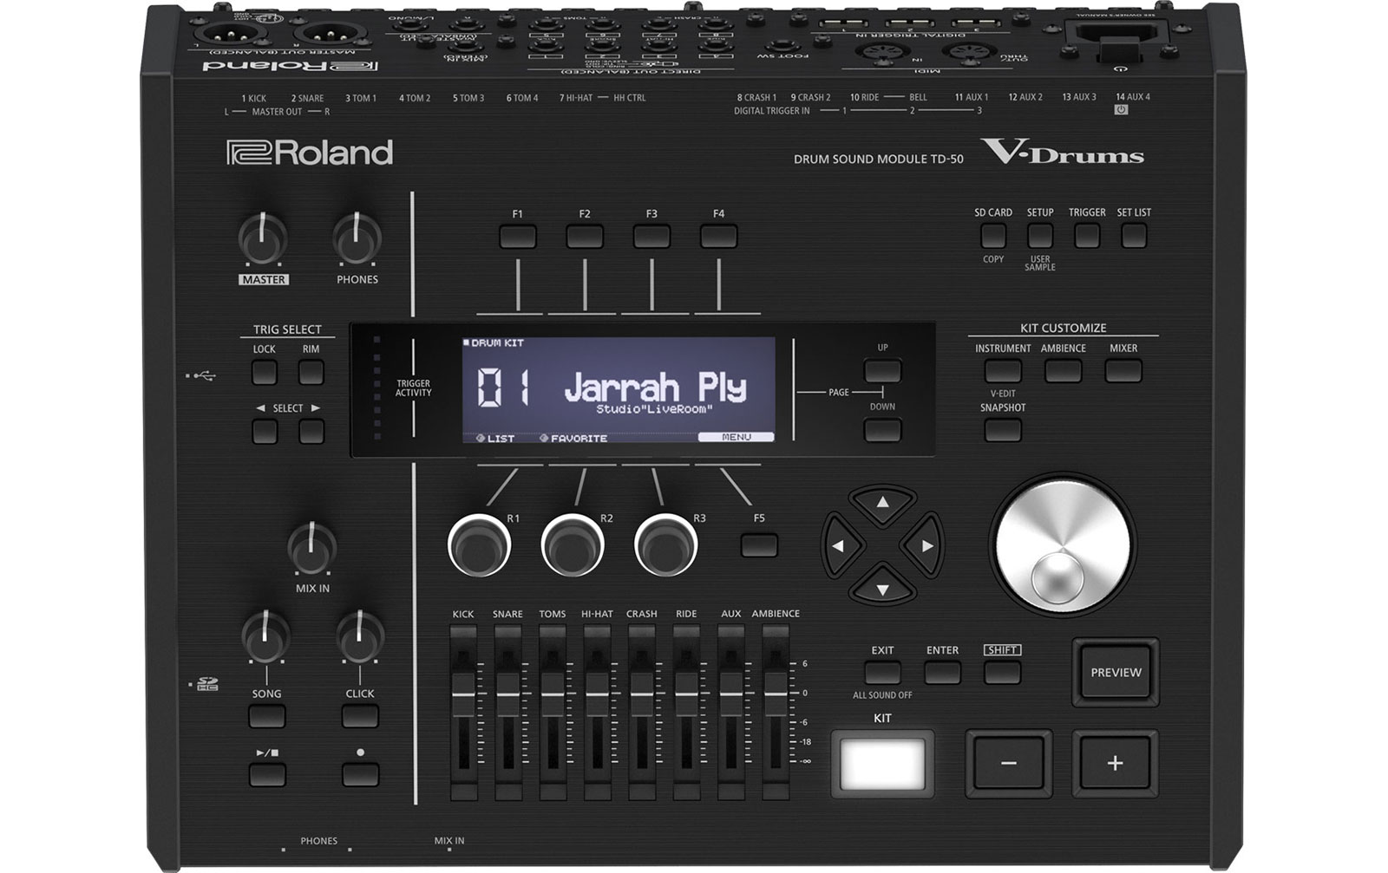This screenshot has width=1388, height=873.
Task: Hit the song play/stop button
Action: point(266,774)
